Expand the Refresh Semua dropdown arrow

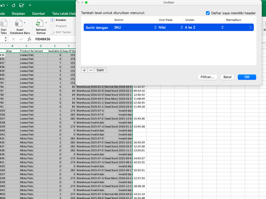point(46,23)
